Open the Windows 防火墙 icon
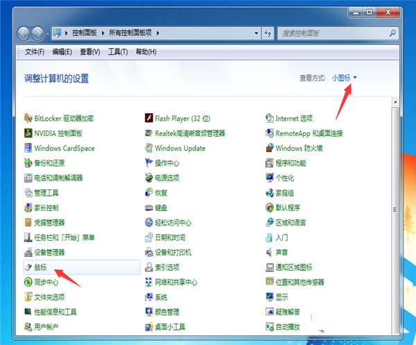416x345 pixels. pos(270,148)
